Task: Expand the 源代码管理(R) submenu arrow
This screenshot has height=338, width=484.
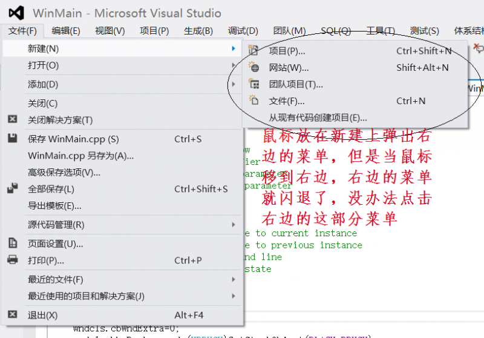Action: pyautogui.click(x=234, y=225)
